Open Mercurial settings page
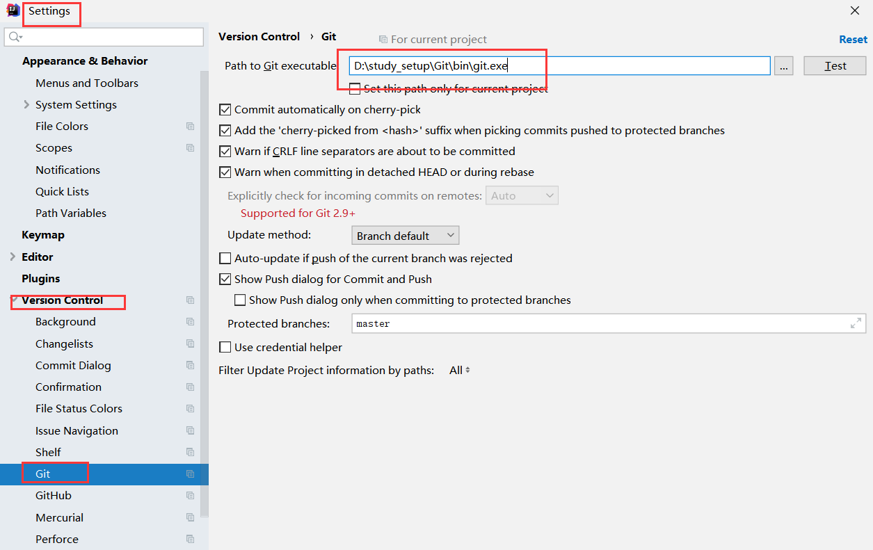The image size is (873, 550). point(59,518)
